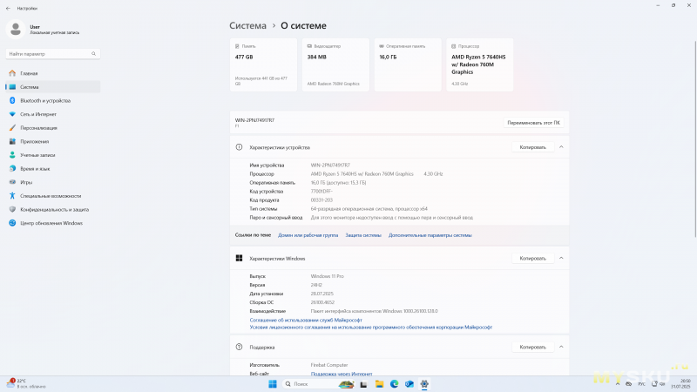The height and width of the screenshot is (392, 697).
Task: Open the Память 477 GB card
Action: click(263, 64)
